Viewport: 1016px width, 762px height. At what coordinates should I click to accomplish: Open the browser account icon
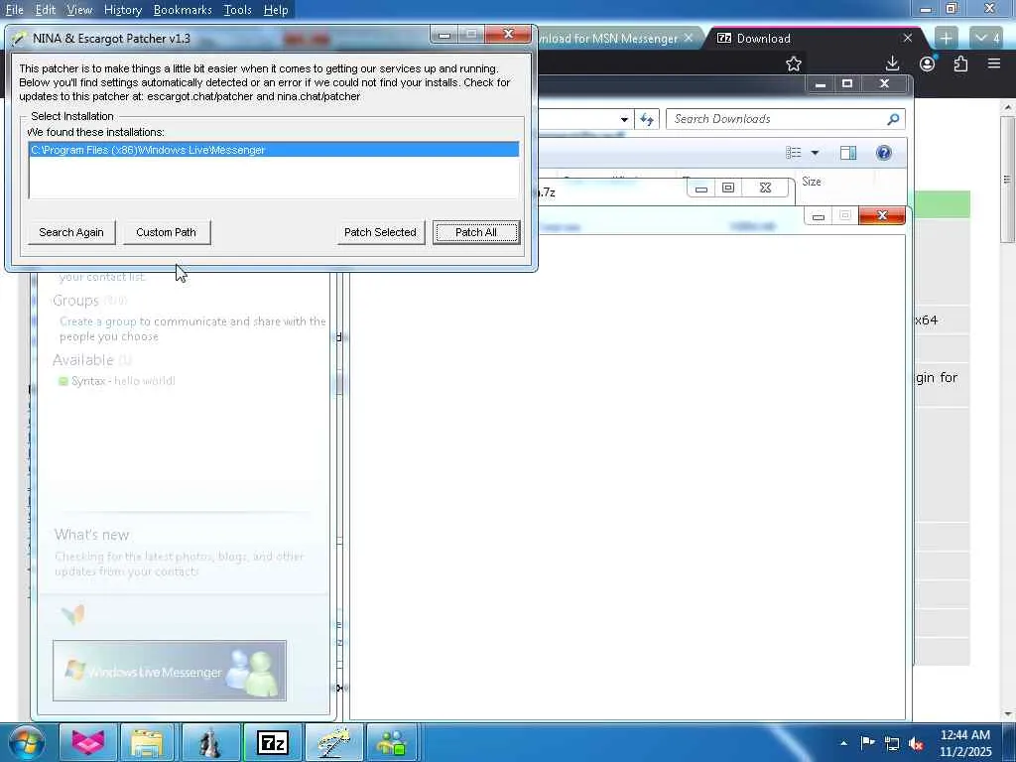click(x=928, y=63)
